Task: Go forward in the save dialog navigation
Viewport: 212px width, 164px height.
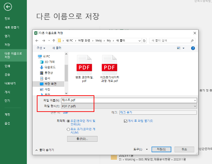Action: (43, 40)
